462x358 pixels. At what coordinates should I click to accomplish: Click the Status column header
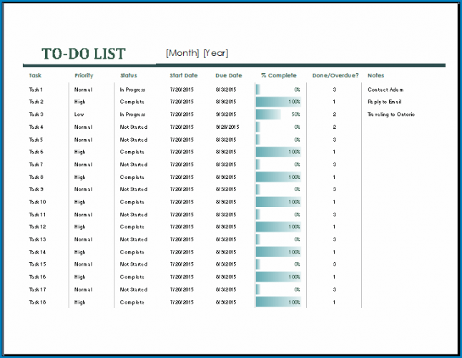(x=129, y=75)
